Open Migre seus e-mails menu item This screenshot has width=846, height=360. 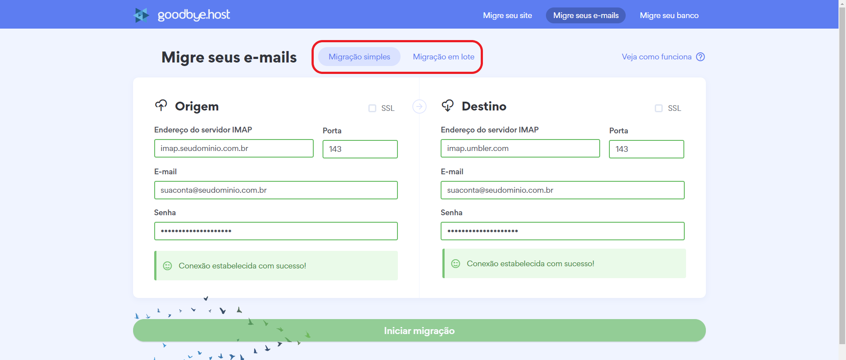click(586, 15)
